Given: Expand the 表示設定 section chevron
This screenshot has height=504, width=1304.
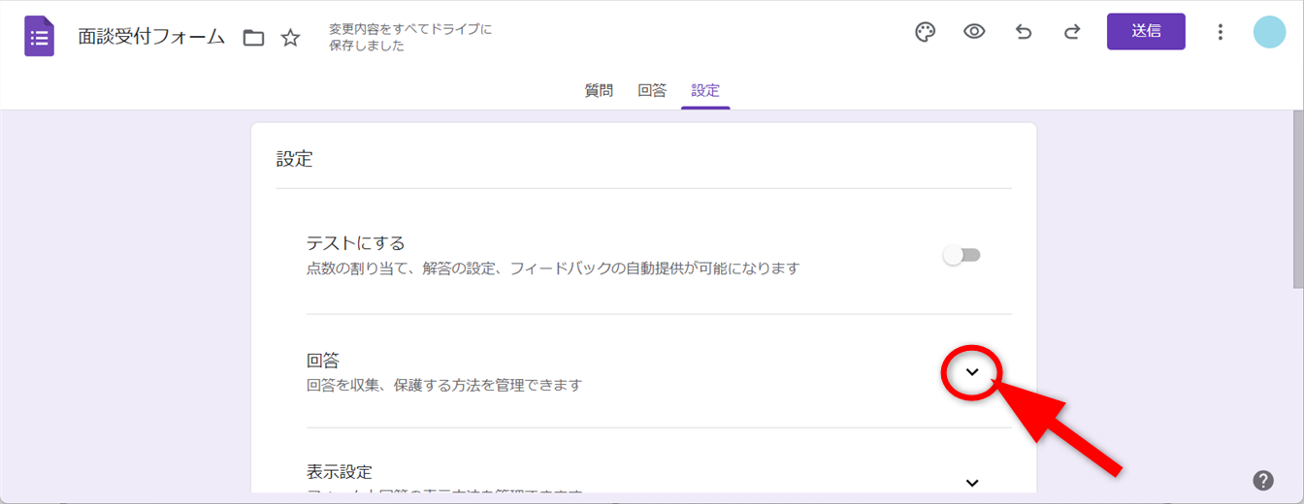Looking at the screenshot, I should (x=972, y=482).
